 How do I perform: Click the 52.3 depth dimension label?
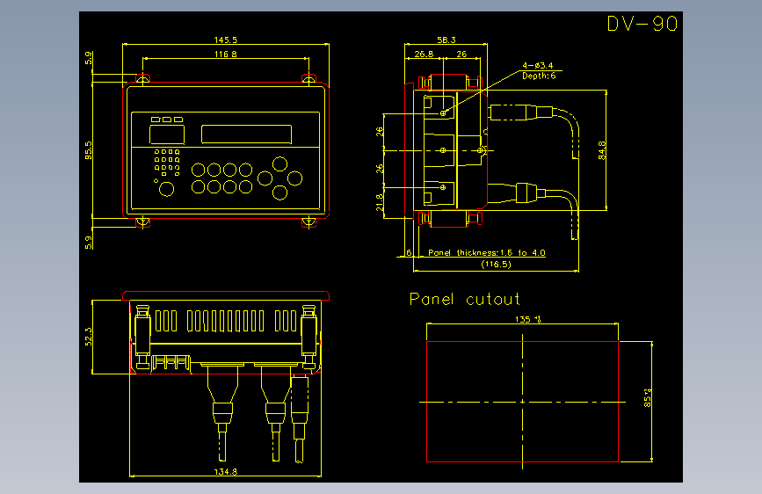(89, 337)
